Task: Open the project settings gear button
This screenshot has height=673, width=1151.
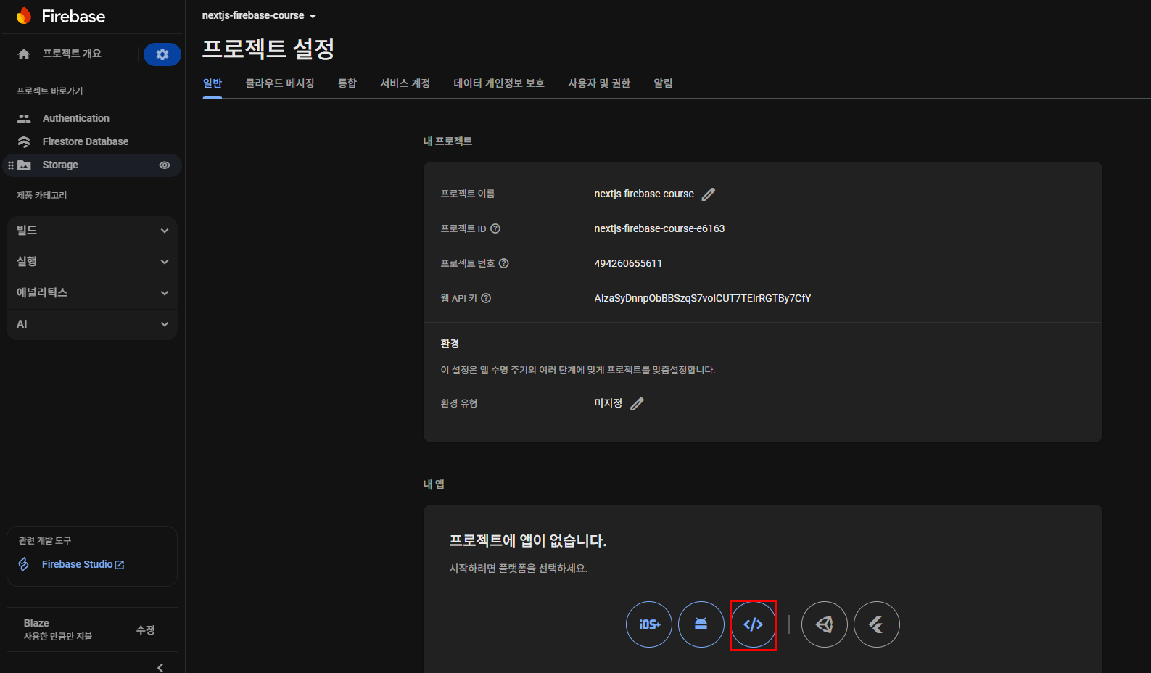Action: [x=162, y=54]
